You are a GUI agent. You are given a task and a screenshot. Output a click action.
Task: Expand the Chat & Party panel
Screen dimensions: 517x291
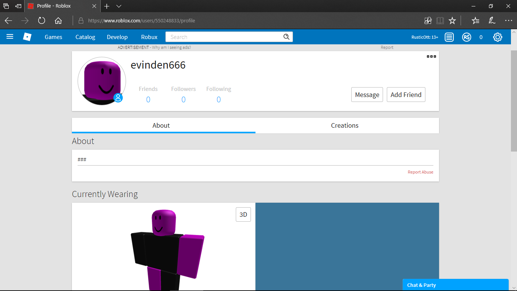(455, 285)
